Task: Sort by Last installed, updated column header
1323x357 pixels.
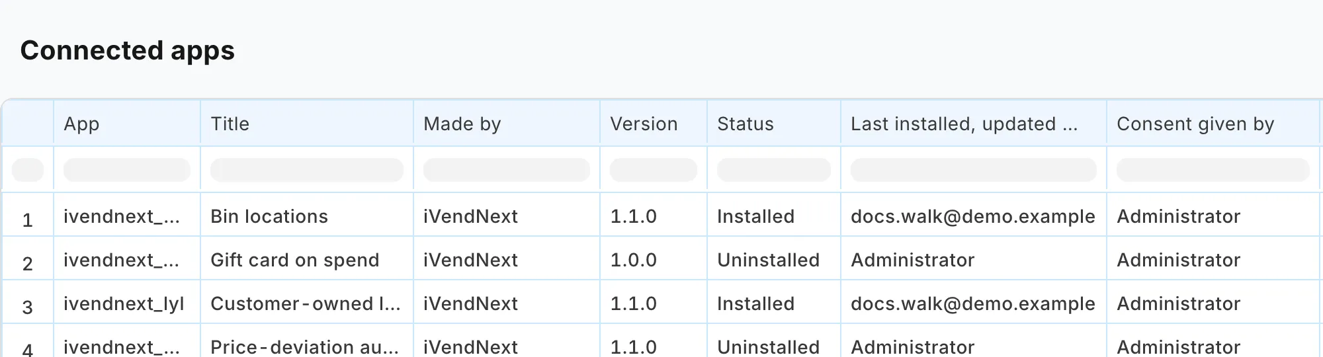Action: [x=974, y=124]
